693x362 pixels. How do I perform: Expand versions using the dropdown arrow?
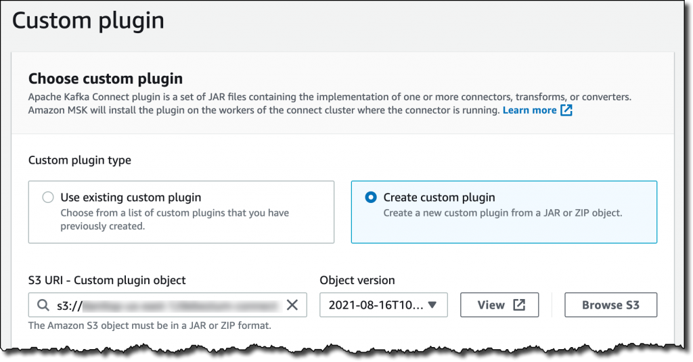[x=432, y=305]
